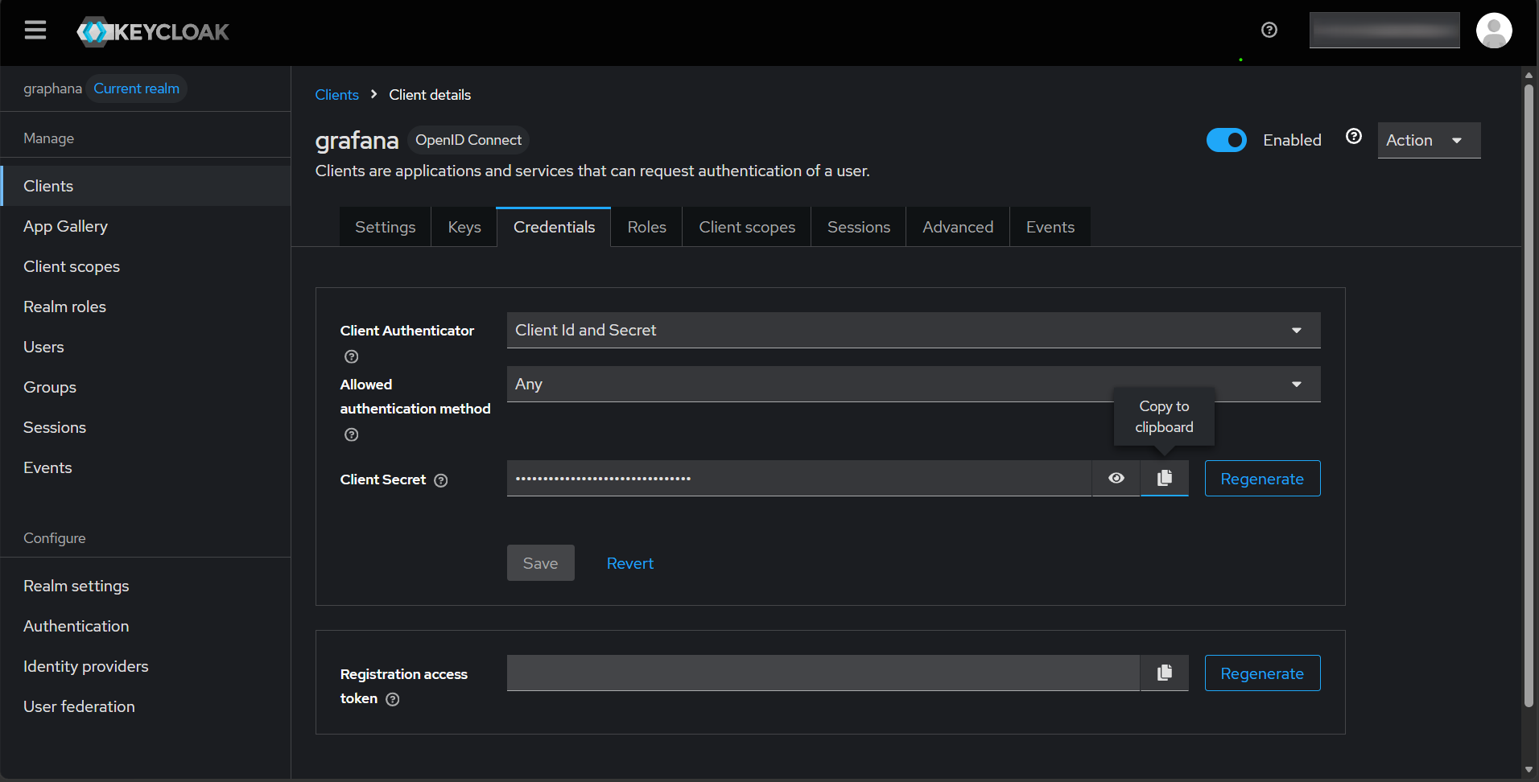Go to Clients breadcrumb link
This screenshot has width=1539, height=782.
(x=337, y=95)
